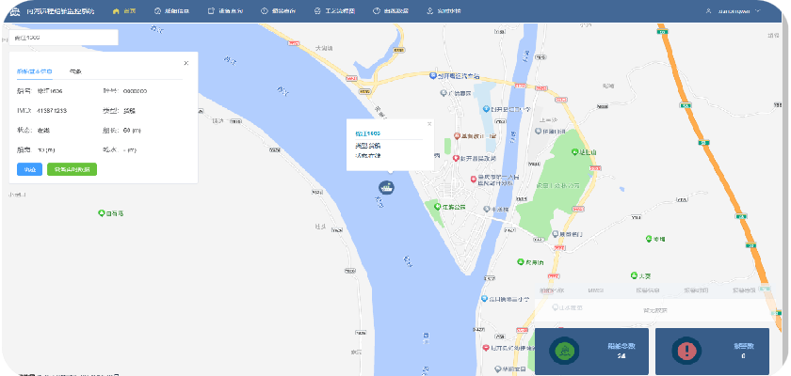The height and width of the screenshot is (376, 791).
Task: Close the ship popup on the map
Action: [429, 124]
